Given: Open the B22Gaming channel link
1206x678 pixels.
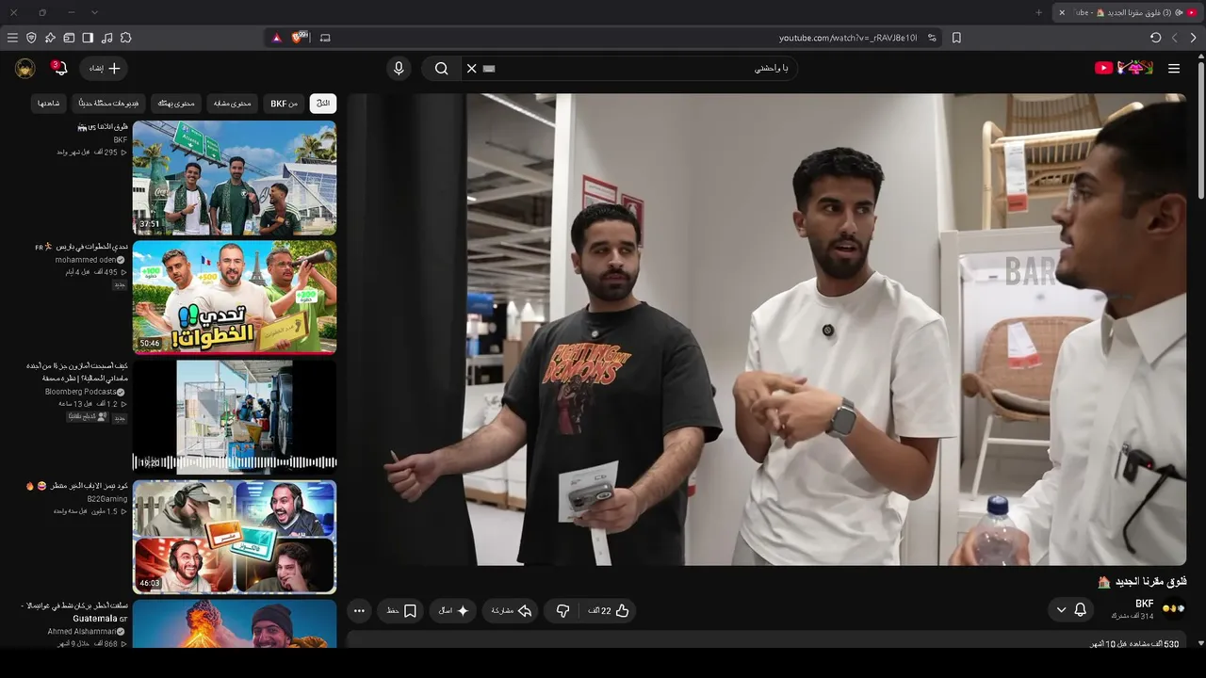Looking at the screenshot, I should pos(107,499).
